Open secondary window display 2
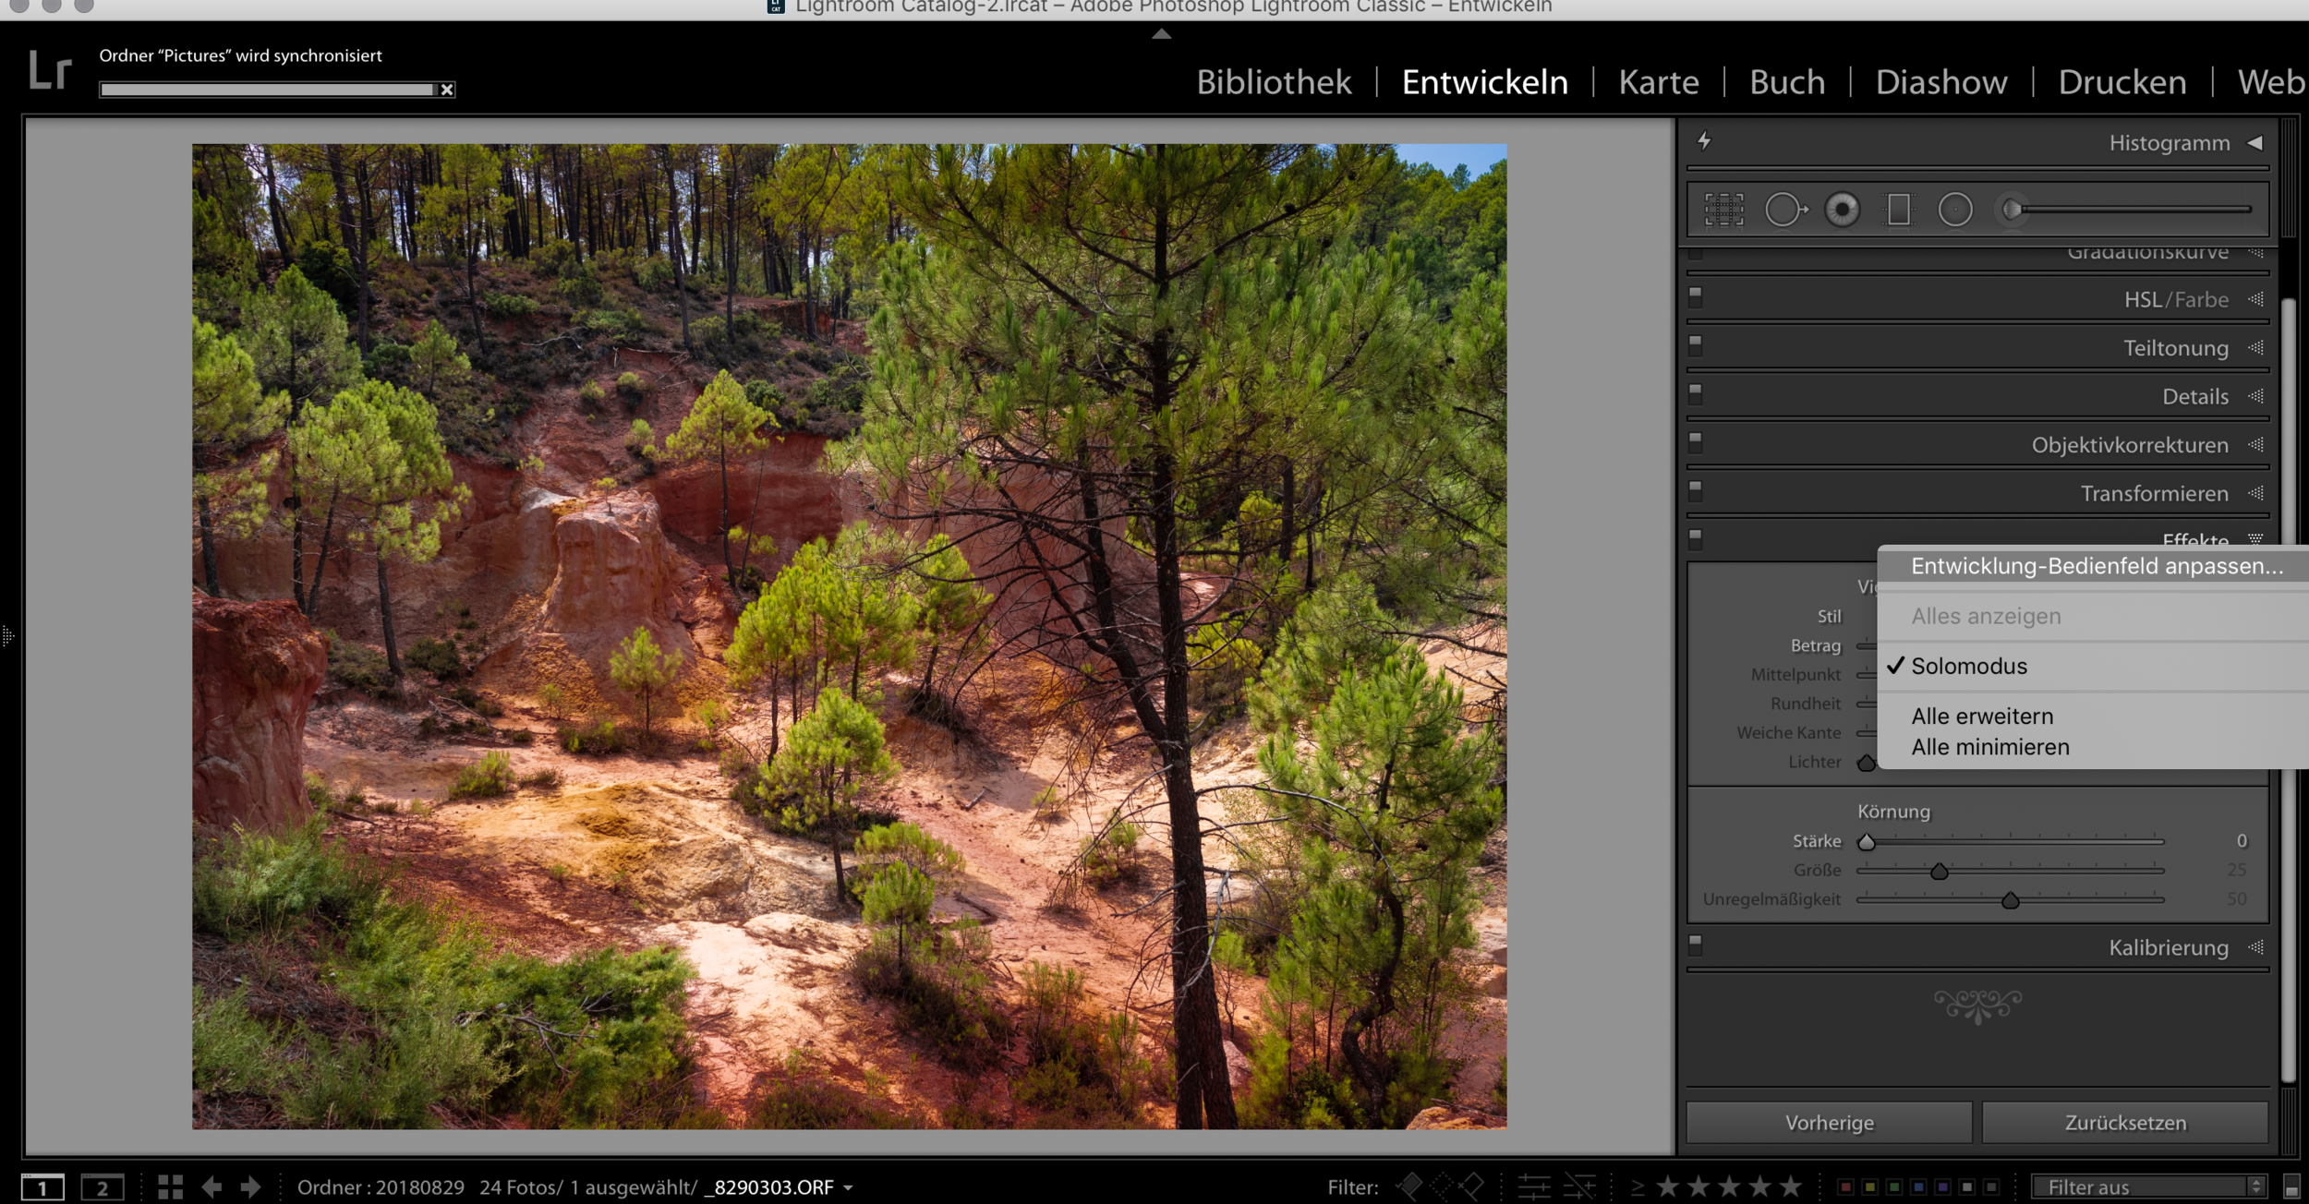 102,1187
